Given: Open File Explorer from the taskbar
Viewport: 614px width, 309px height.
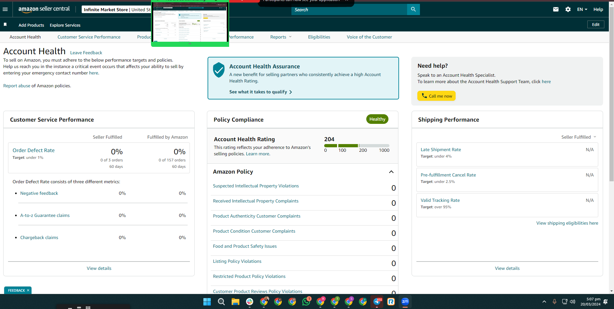Looking at the screenshot, I should pyautogui.click(x=236, y=302).
